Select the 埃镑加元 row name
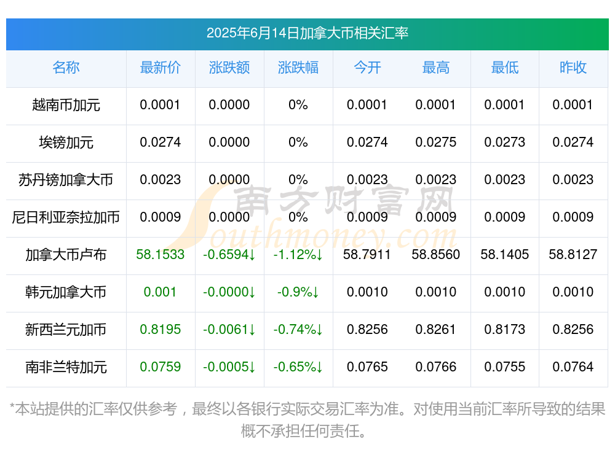 coord(66,142)
